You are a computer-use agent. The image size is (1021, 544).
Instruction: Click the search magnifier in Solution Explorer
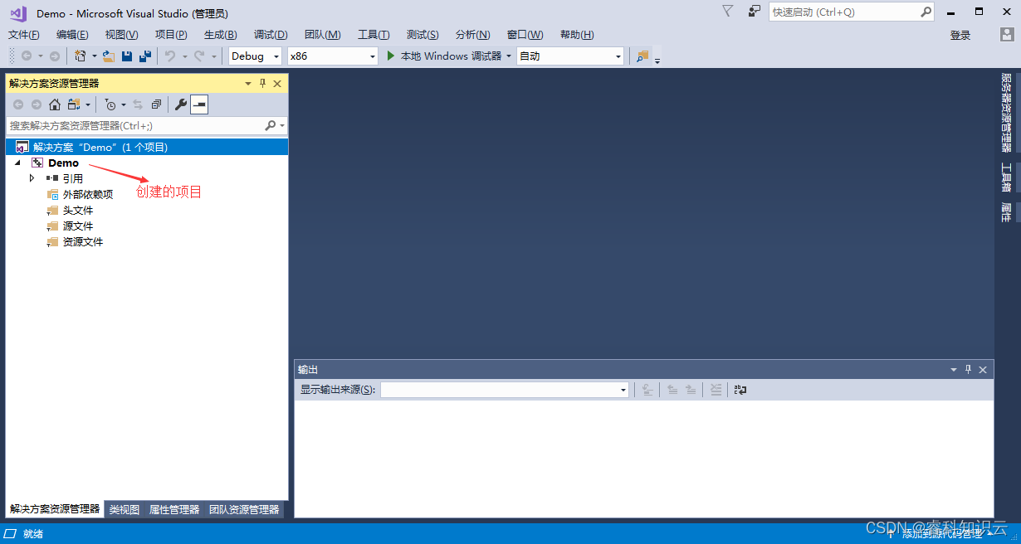pyautogui.click(x=271, y=125)
